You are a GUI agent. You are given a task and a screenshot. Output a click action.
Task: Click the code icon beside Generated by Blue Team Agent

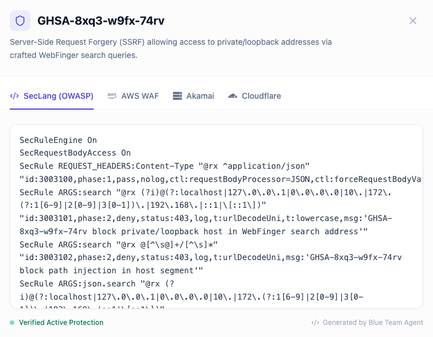315,323
